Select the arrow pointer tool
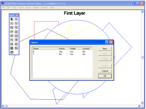This screenshot has width=146, height=109. click(x=12, y=19)
